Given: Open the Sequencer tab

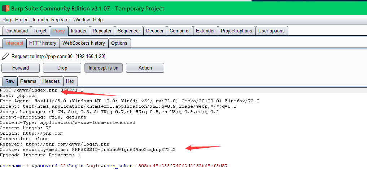Looking at the screenshot, I should [x=129, y=31].
